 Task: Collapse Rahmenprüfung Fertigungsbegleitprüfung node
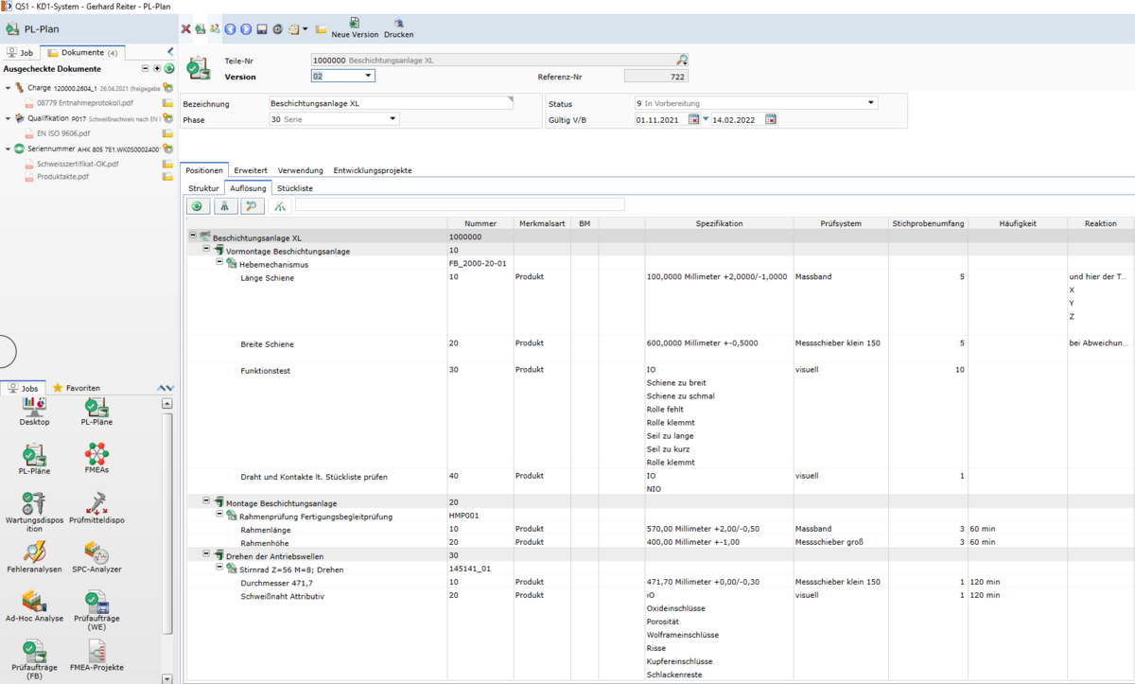click(219, 515)
